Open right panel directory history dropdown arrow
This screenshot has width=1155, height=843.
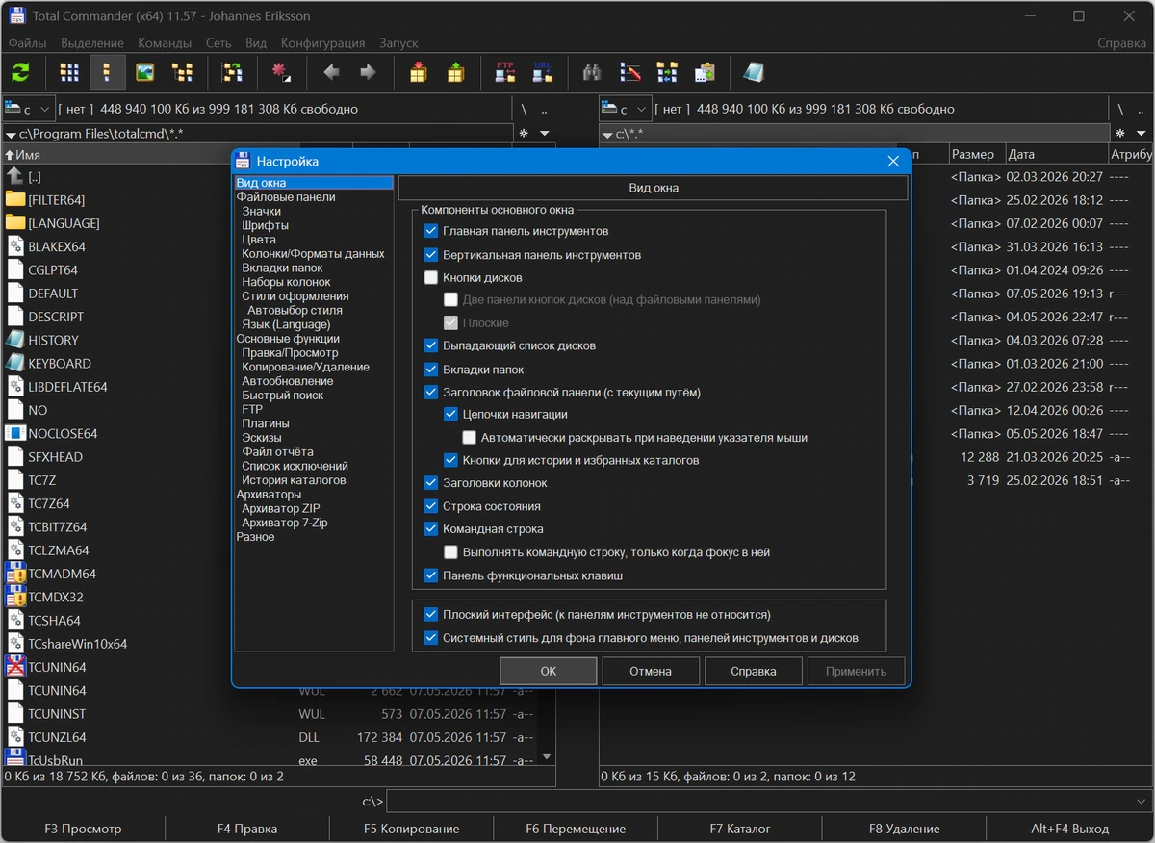pyautogui.click(x=1141, y=133)
